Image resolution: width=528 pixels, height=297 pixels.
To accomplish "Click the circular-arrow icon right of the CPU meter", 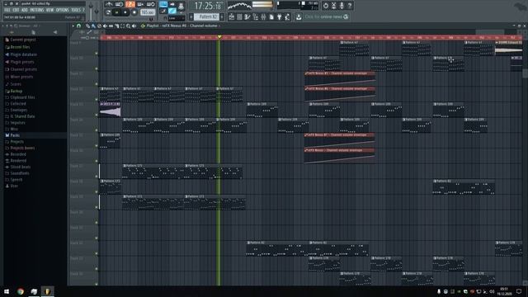I will tap(326, 6).
